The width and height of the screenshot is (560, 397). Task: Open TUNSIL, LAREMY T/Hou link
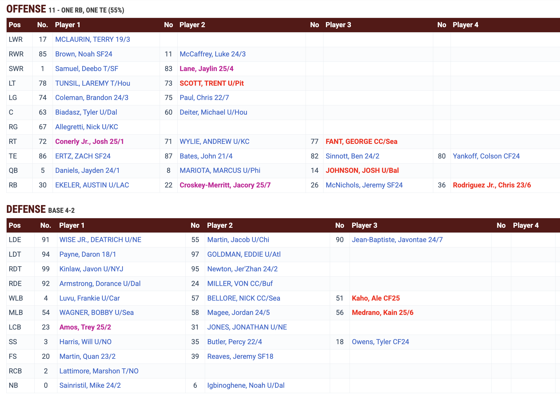[x=92, y=83]
